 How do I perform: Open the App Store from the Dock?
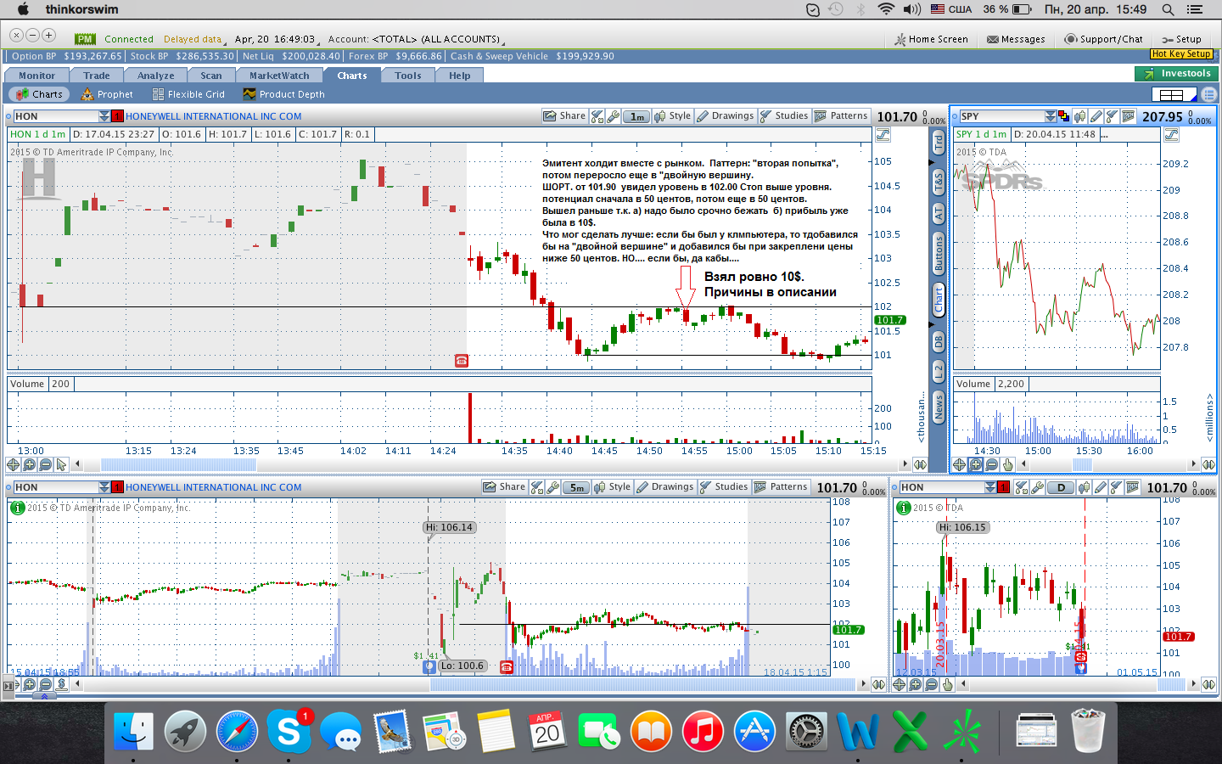pyautogui.click(x=754, y=731)
